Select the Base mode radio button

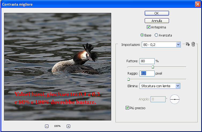coord(142,35)
